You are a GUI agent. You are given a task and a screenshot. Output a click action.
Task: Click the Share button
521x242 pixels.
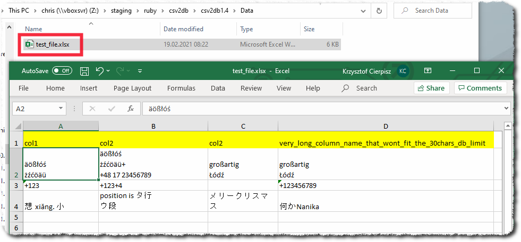coord(431,88)
